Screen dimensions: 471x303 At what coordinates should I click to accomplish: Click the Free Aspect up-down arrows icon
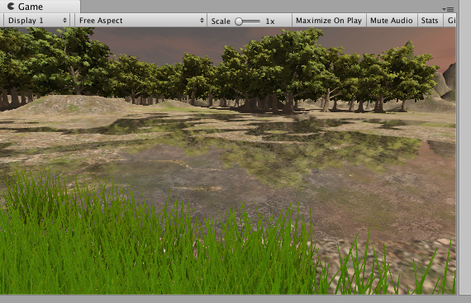click(x=202, y=21)
